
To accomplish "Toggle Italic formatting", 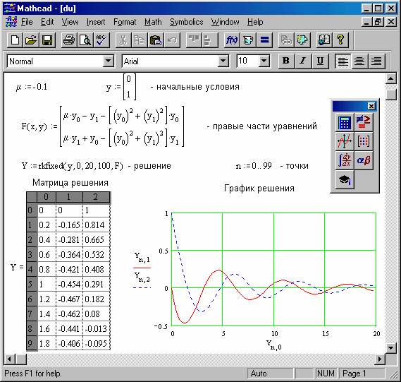I will (x=303, y=61).
